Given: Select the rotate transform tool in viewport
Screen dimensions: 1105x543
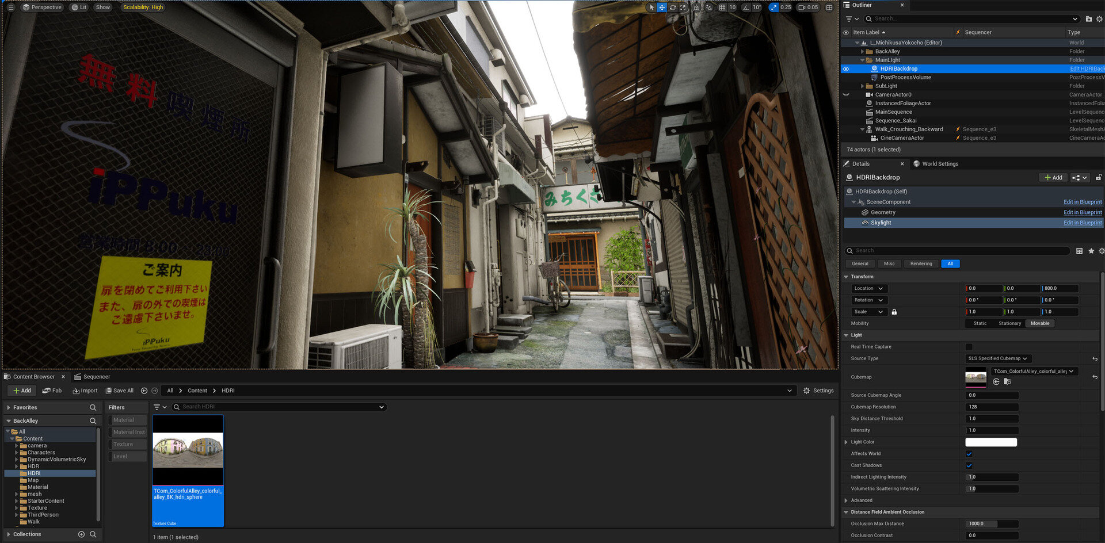Looking at the screenshot, I should pyautogui.click(x=672, y=7).
